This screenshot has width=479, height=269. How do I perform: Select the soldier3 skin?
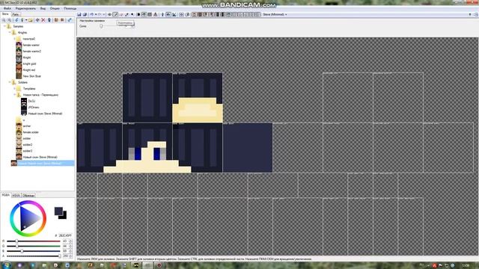pos(28,151)
